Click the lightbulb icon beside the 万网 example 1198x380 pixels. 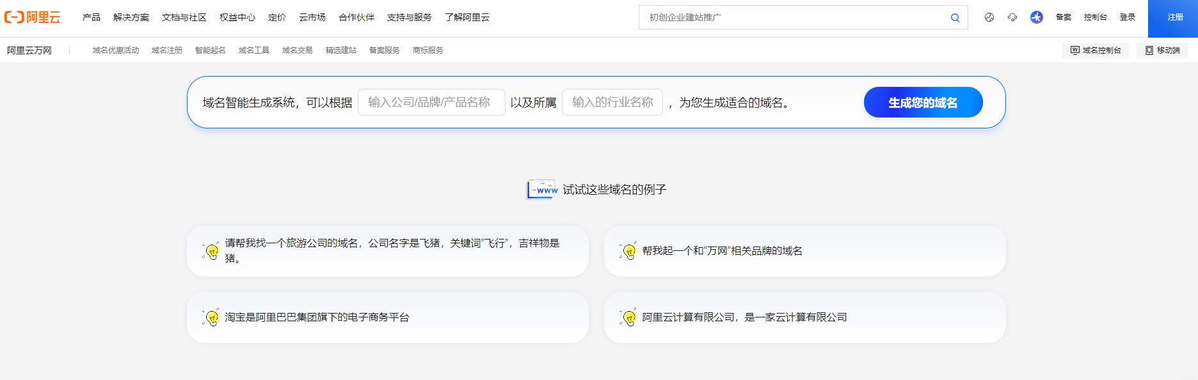(628, 251)
